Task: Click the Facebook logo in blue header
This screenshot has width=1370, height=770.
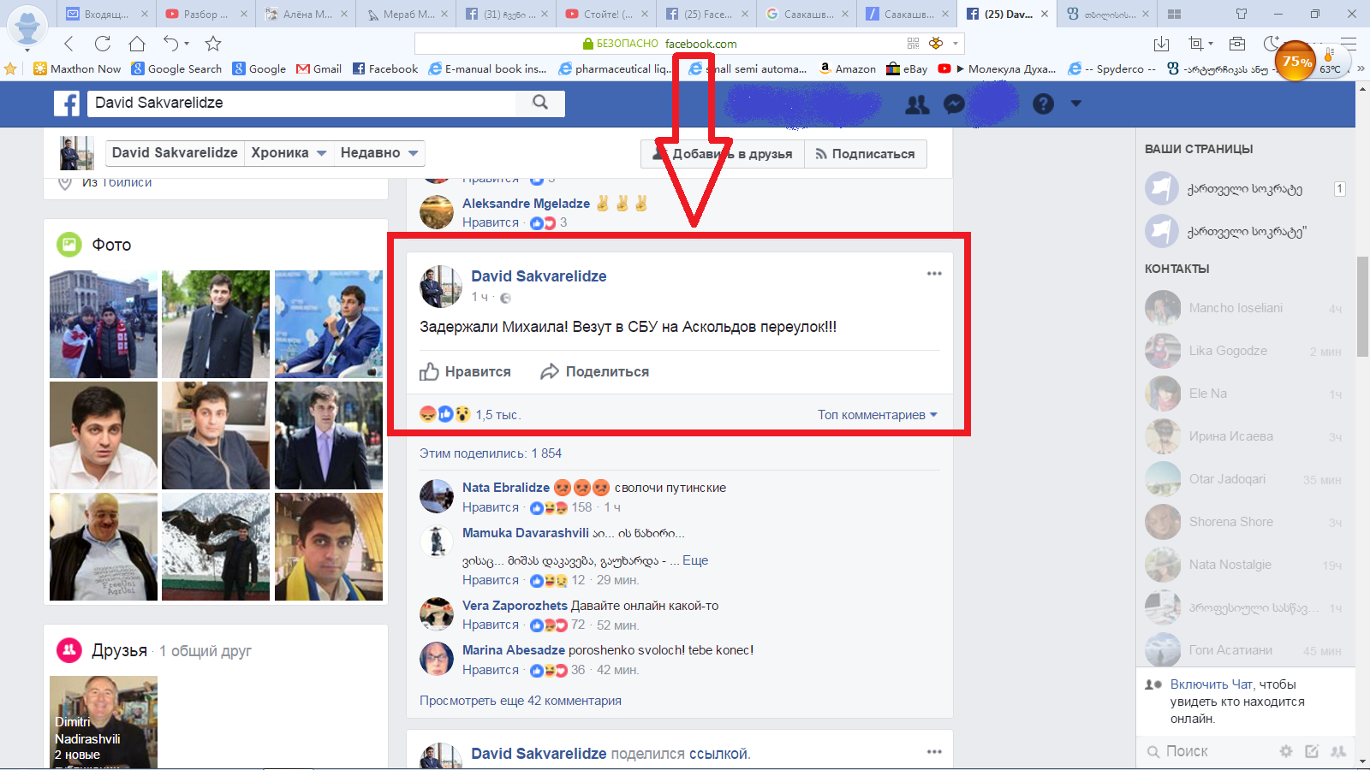Action: 67,104
